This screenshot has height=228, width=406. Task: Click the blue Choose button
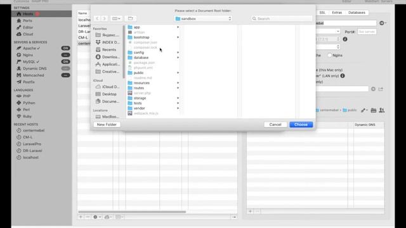coord(301,125)
